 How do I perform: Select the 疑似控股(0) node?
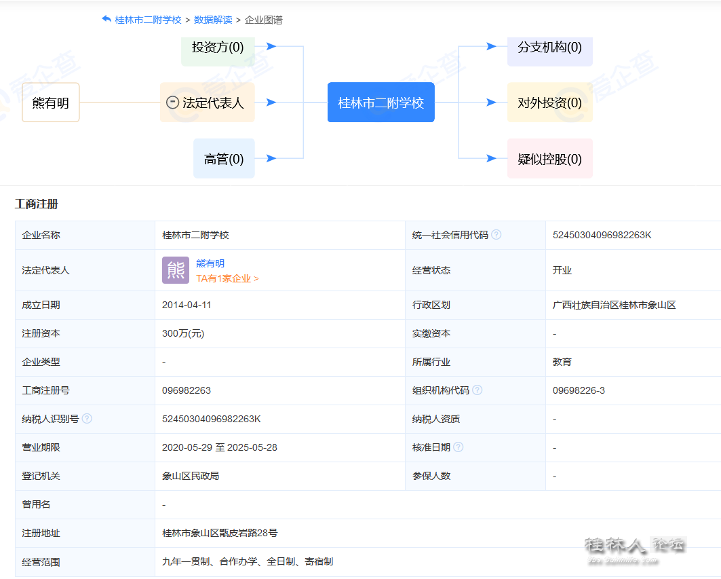point(549,159)
